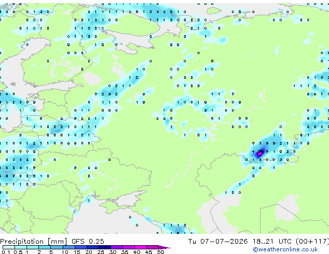Screen dimensions: 329x254
Task: Click the 35–40 mm legend color swatch
Action: pos(128,247)
